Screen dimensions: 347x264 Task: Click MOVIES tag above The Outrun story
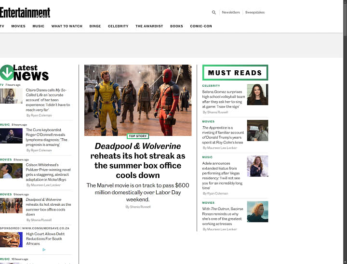pos(208,203)
